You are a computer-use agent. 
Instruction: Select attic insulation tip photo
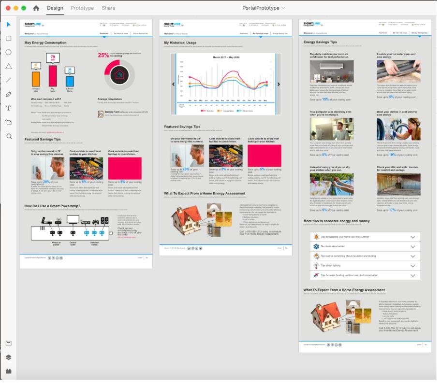pos(402,186)
